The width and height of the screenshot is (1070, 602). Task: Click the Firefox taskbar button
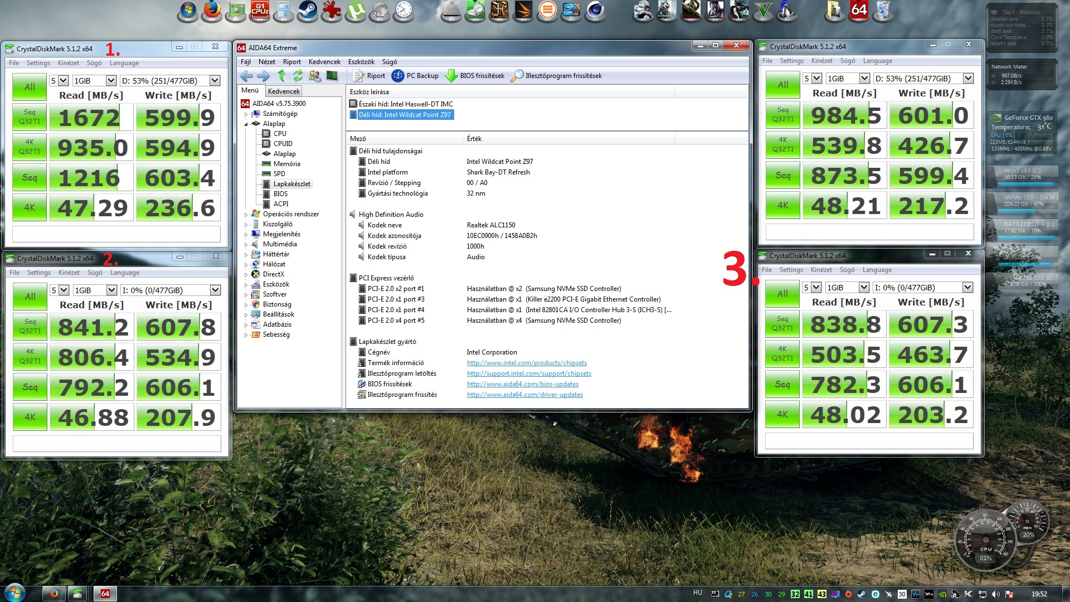pos(53,594)
